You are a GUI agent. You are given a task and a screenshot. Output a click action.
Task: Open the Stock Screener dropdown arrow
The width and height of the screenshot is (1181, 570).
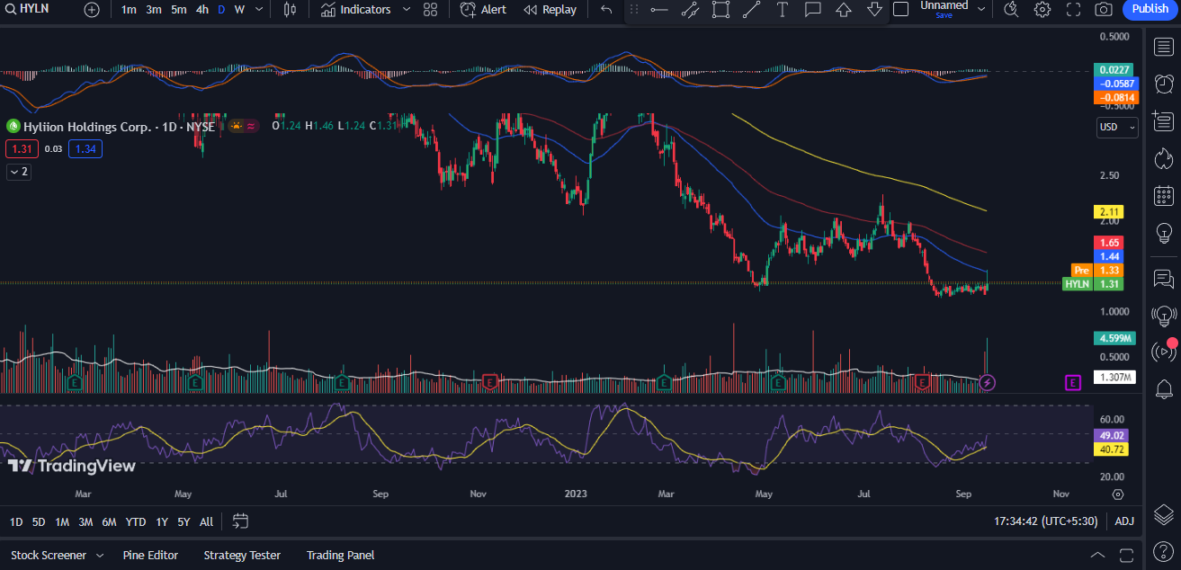[x=100, y=556]
